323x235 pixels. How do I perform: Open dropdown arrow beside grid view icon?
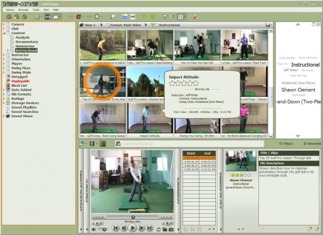pos(185,17)
